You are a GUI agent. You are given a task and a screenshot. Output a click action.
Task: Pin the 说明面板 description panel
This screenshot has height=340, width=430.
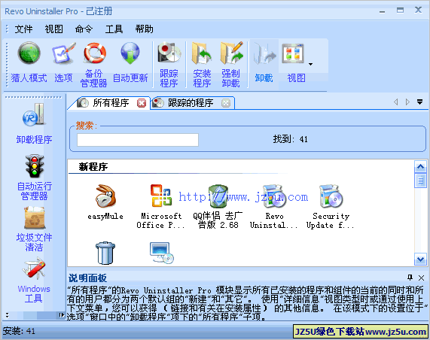point(410,278)
